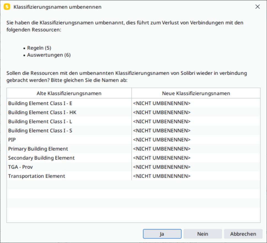Open new name cell for Transportation Element

coord(196,176)
